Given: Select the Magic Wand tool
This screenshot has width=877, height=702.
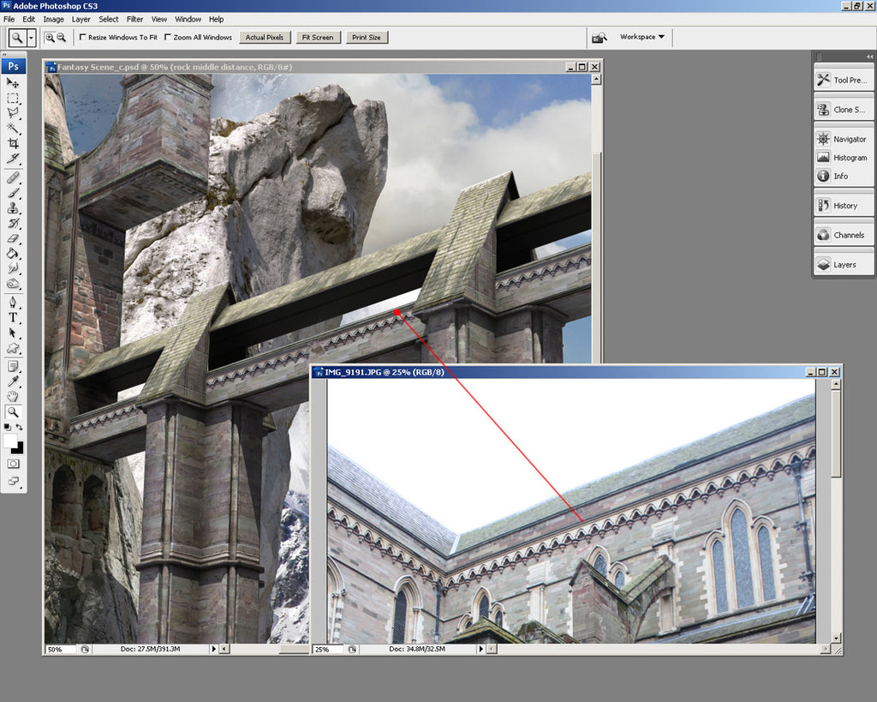Looking at the screenshot, I should click(13, 128).
